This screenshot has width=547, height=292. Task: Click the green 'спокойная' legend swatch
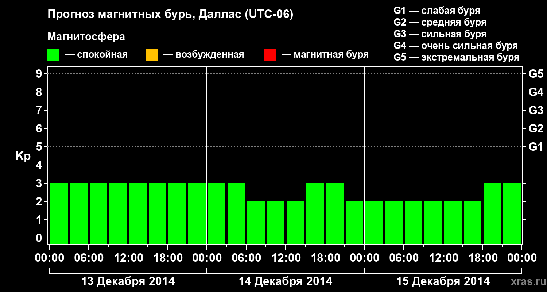coord(54,55)
